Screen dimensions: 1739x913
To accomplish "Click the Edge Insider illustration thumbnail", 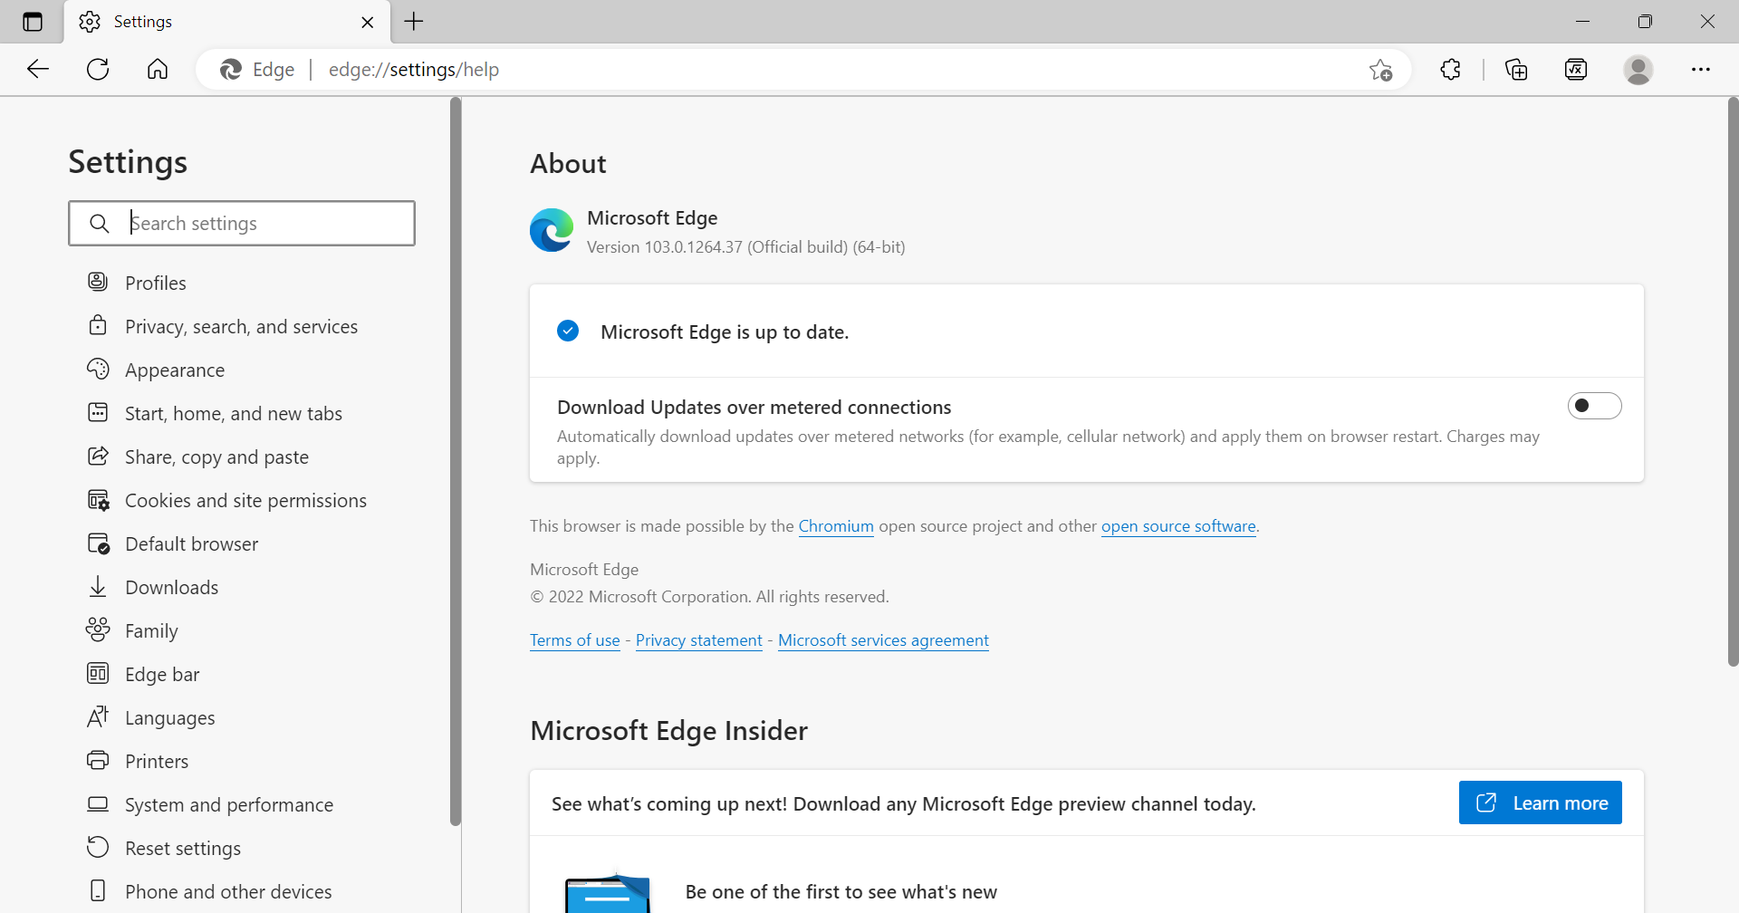I will pyautogui.click(x=608, y=893).
